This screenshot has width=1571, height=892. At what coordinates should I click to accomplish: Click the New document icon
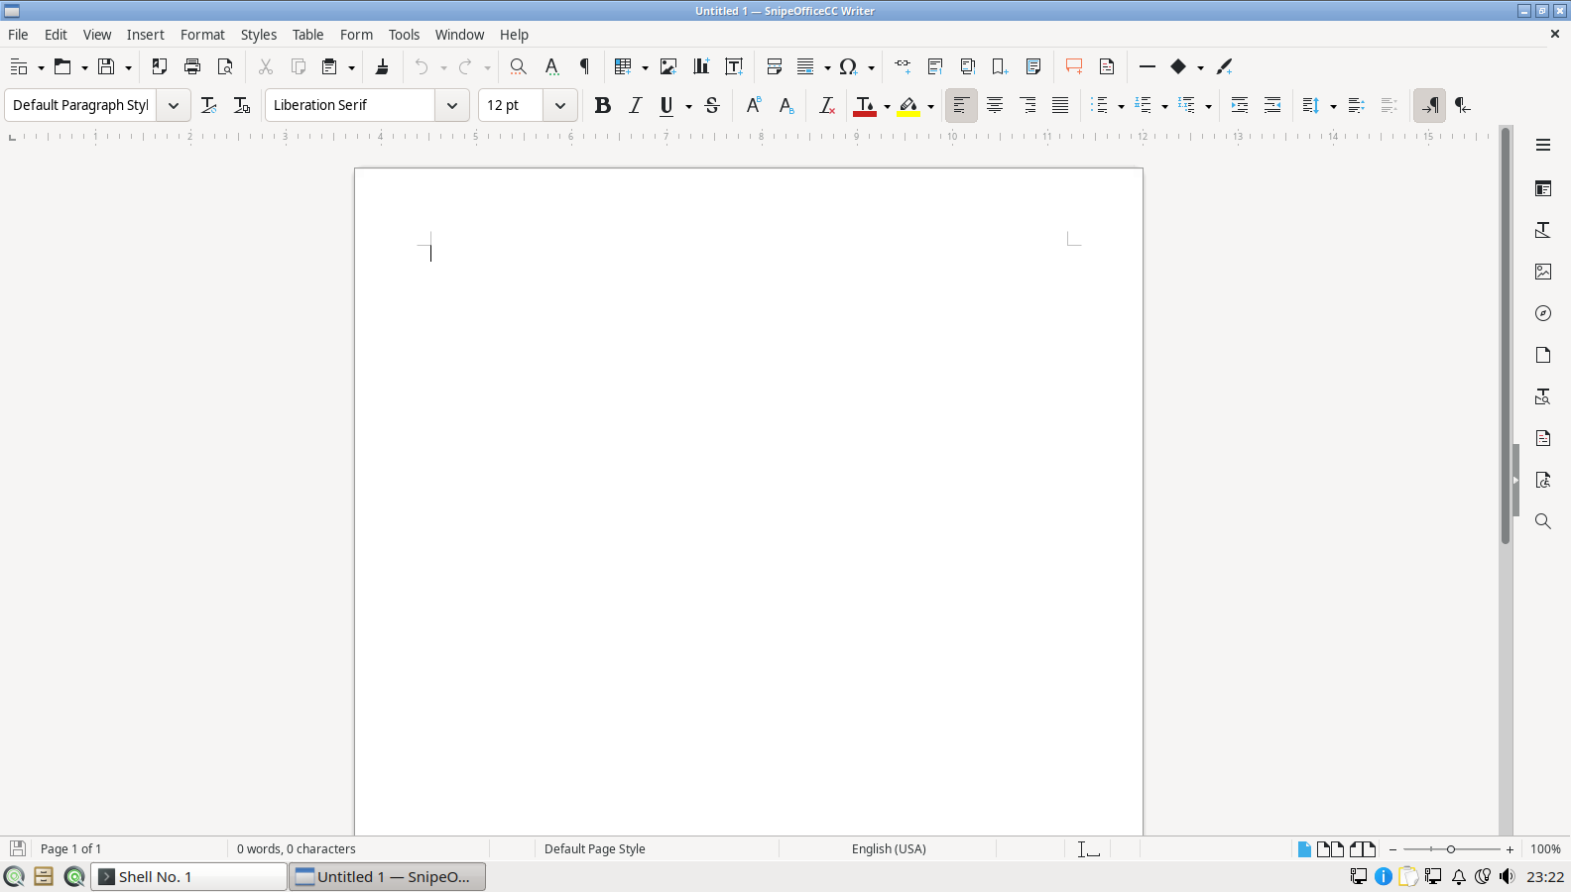pyautogui.click(x=19, y=66)
